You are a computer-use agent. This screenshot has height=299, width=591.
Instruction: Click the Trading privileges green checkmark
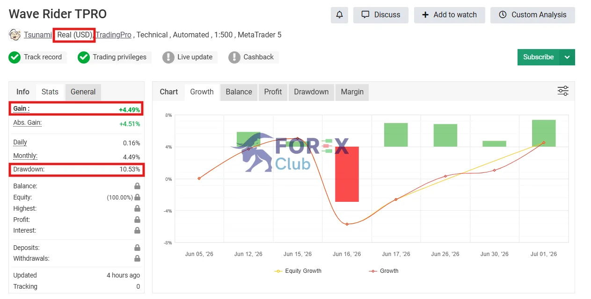84,57
